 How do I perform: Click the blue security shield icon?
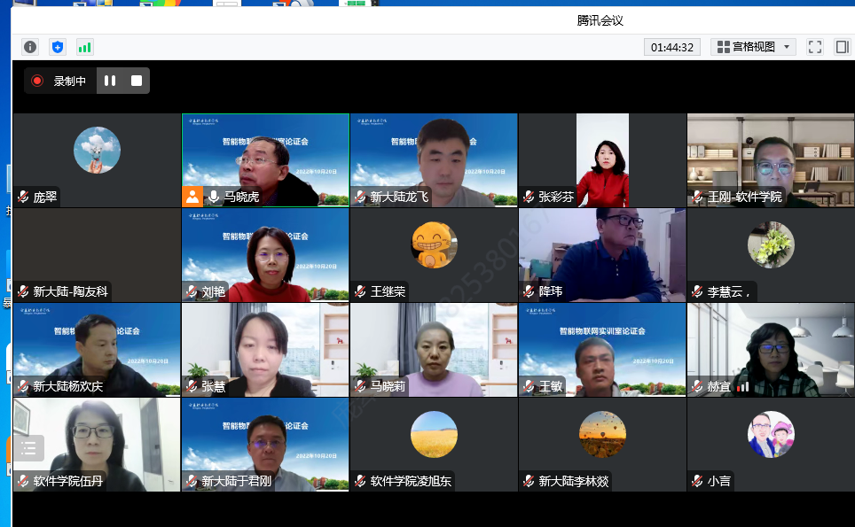58,47
